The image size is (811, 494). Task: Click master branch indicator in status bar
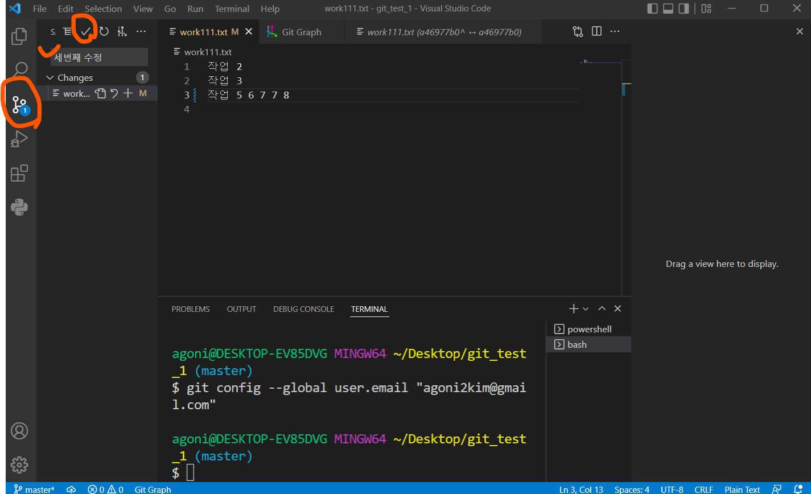pyautogui.click(x=34, y=489)
